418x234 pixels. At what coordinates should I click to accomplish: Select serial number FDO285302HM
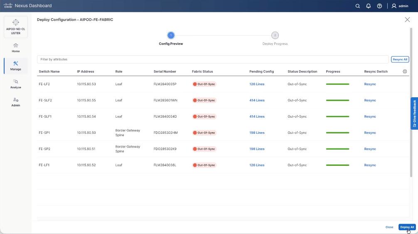pos(165,133)
